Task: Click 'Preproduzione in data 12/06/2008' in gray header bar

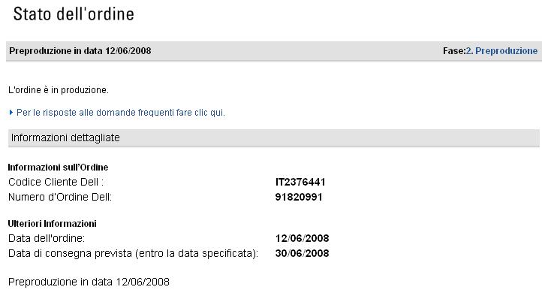Action: [x=80, y=51]
